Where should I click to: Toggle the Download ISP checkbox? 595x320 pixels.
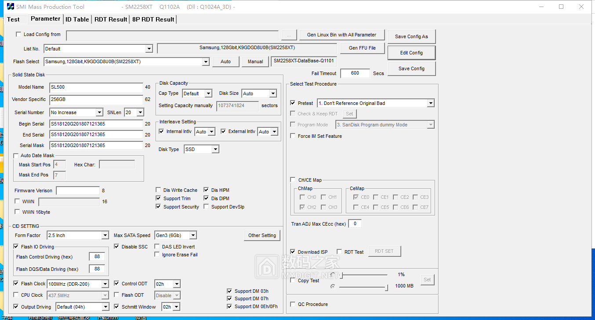[293, 252]
